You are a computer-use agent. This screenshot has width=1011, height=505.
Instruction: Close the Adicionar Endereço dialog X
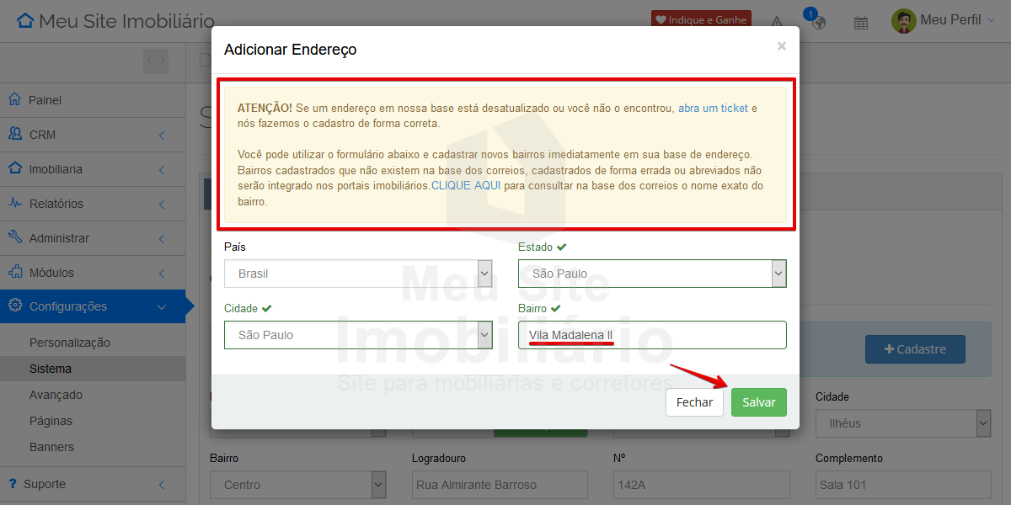click(781, 46)
